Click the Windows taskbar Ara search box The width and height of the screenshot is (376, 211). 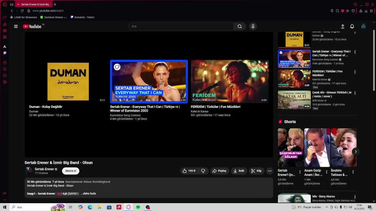pos(38,207)
